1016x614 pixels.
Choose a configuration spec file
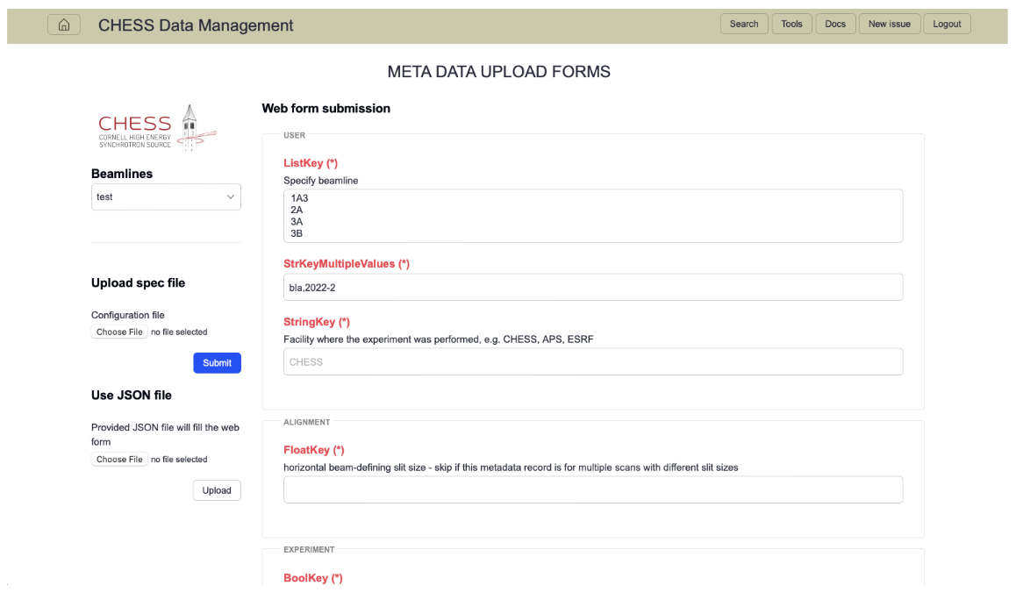coord(119,332)
